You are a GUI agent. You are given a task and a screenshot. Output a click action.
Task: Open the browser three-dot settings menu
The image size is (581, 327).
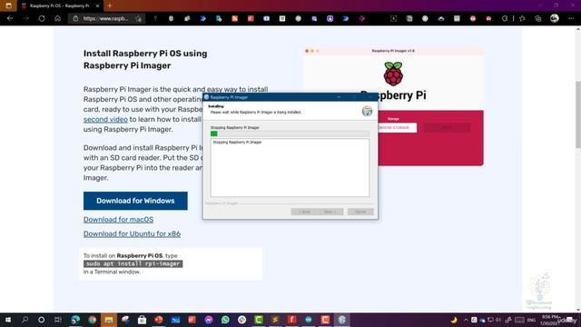pos(571,18)
